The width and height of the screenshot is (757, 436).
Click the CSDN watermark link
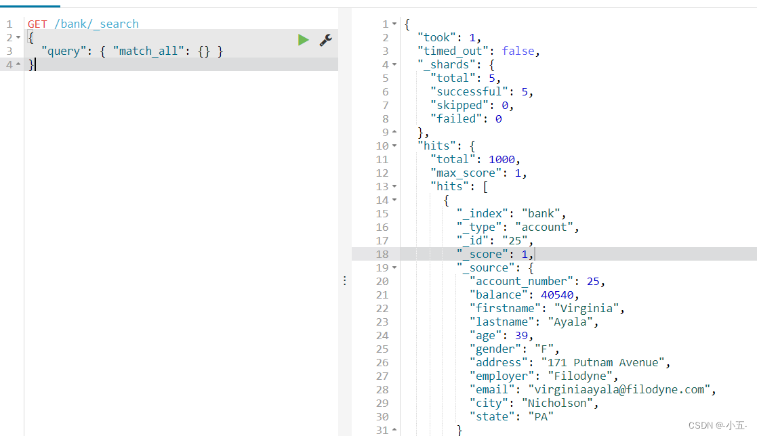(x=716, y=425)
